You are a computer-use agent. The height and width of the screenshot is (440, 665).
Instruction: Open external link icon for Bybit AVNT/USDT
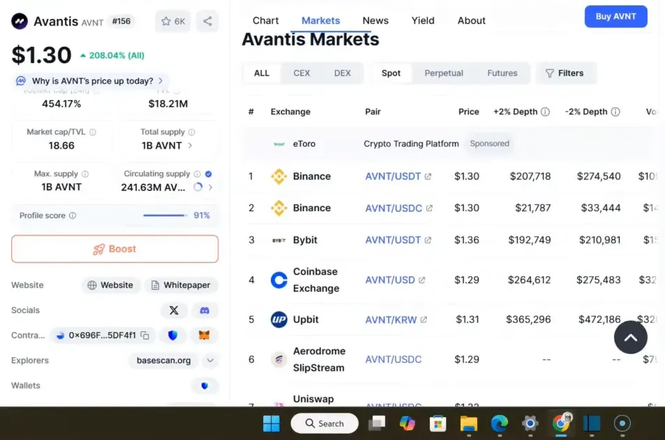pyautogui.click(x=428, y=240)
